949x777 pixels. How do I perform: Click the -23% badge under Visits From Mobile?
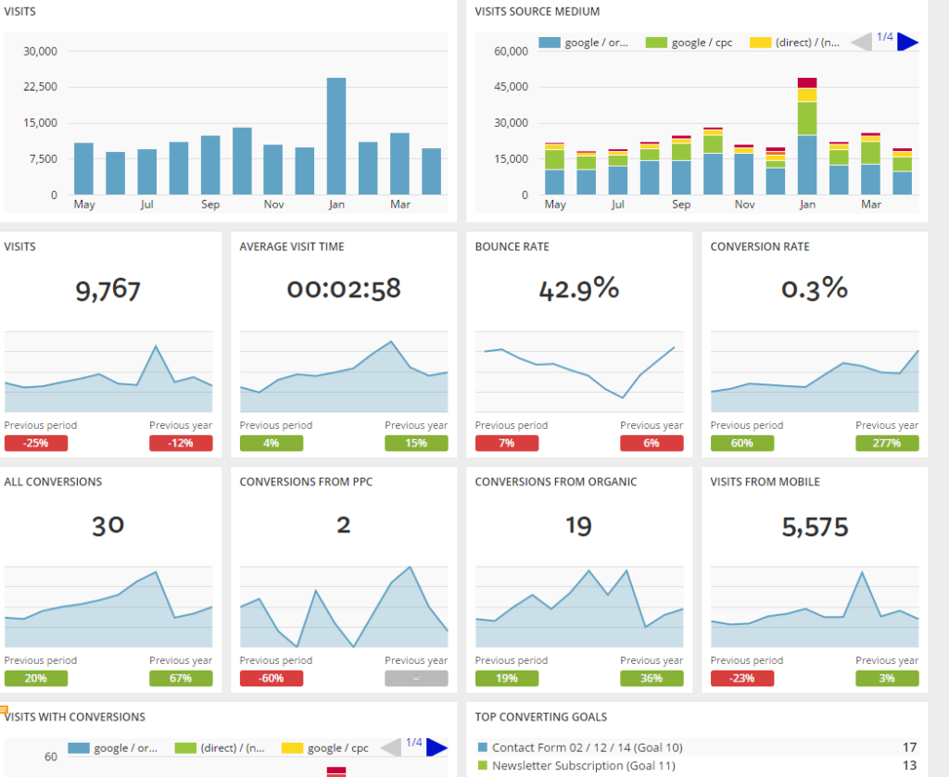742,679
